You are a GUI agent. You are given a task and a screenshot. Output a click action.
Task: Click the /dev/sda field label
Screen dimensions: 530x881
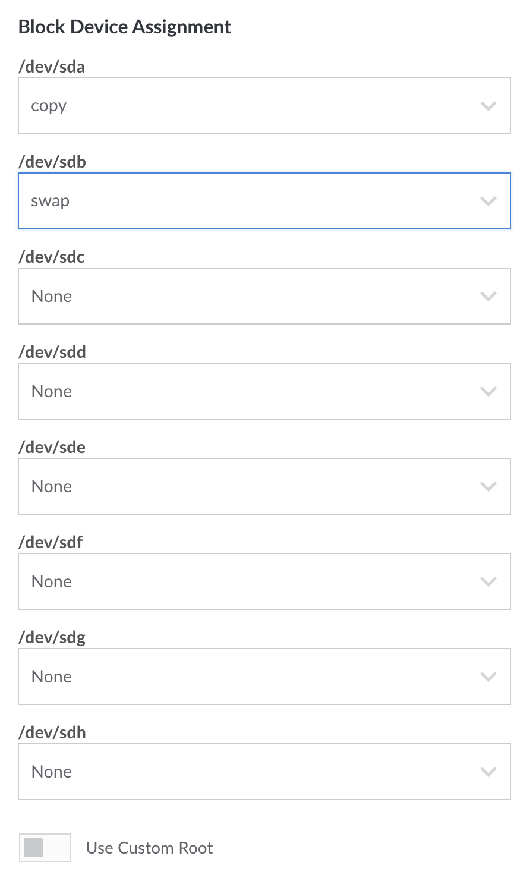(52, 67)
